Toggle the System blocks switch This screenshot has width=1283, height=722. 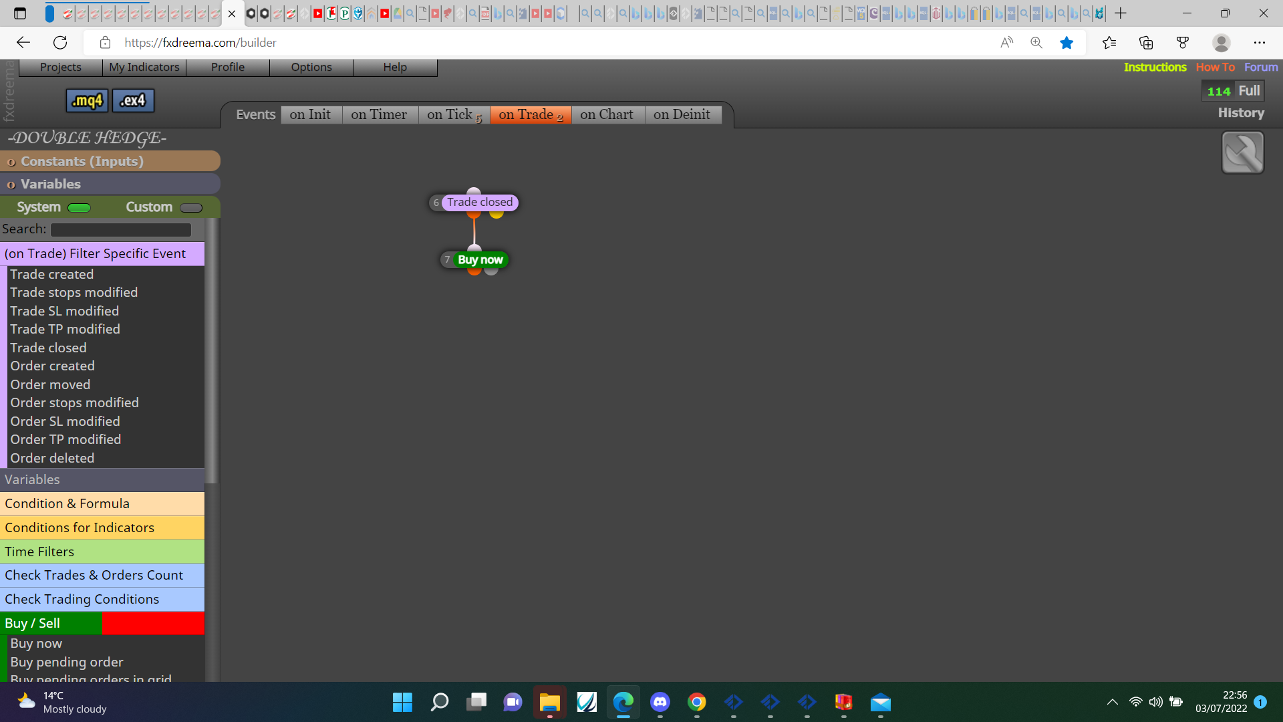[80, 208]
